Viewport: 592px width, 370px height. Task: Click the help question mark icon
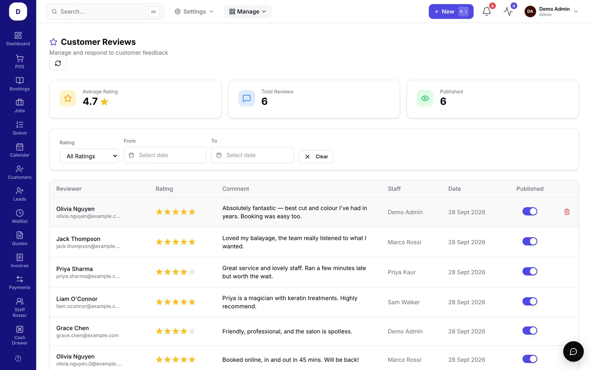(x=18, y=359)
